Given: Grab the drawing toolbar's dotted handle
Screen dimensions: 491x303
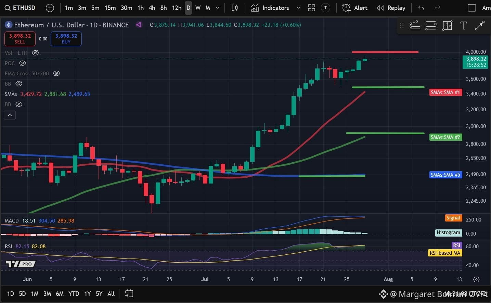Looking at the screenshot, I should pyautogui.click(x=402, y=25).
